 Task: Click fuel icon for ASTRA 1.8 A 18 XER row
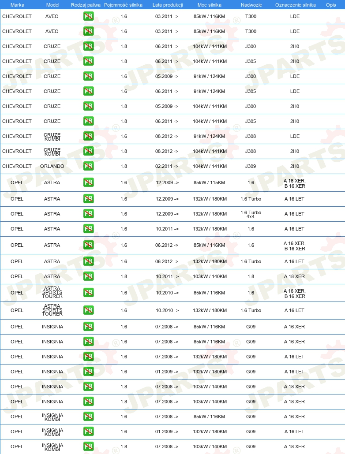88,276
